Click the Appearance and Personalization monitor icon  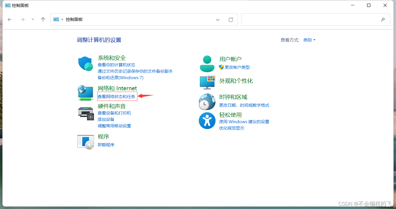coord(207,82)
